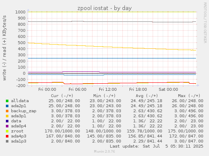This screenshot has height=156, width=209.
Task: Click ada3p1's average value '2.63/ 430.62'
Action: tap(148, 116)
